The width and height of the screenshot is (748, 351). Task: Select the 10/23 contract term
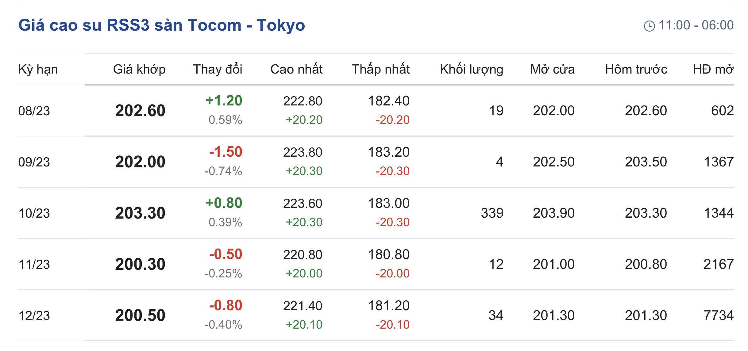(x=34, y=213)
